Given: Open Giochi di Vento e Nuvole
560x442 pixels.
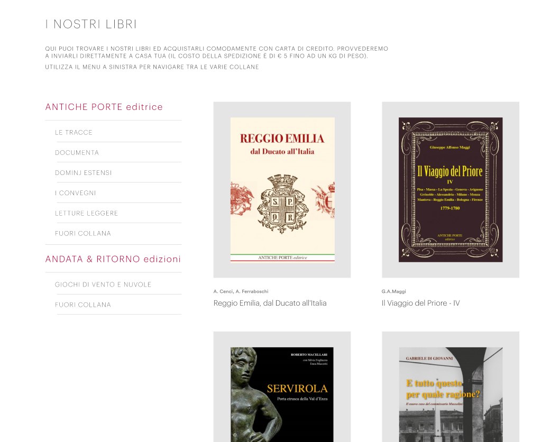Looking at the screenshot, I should point(103,284).
